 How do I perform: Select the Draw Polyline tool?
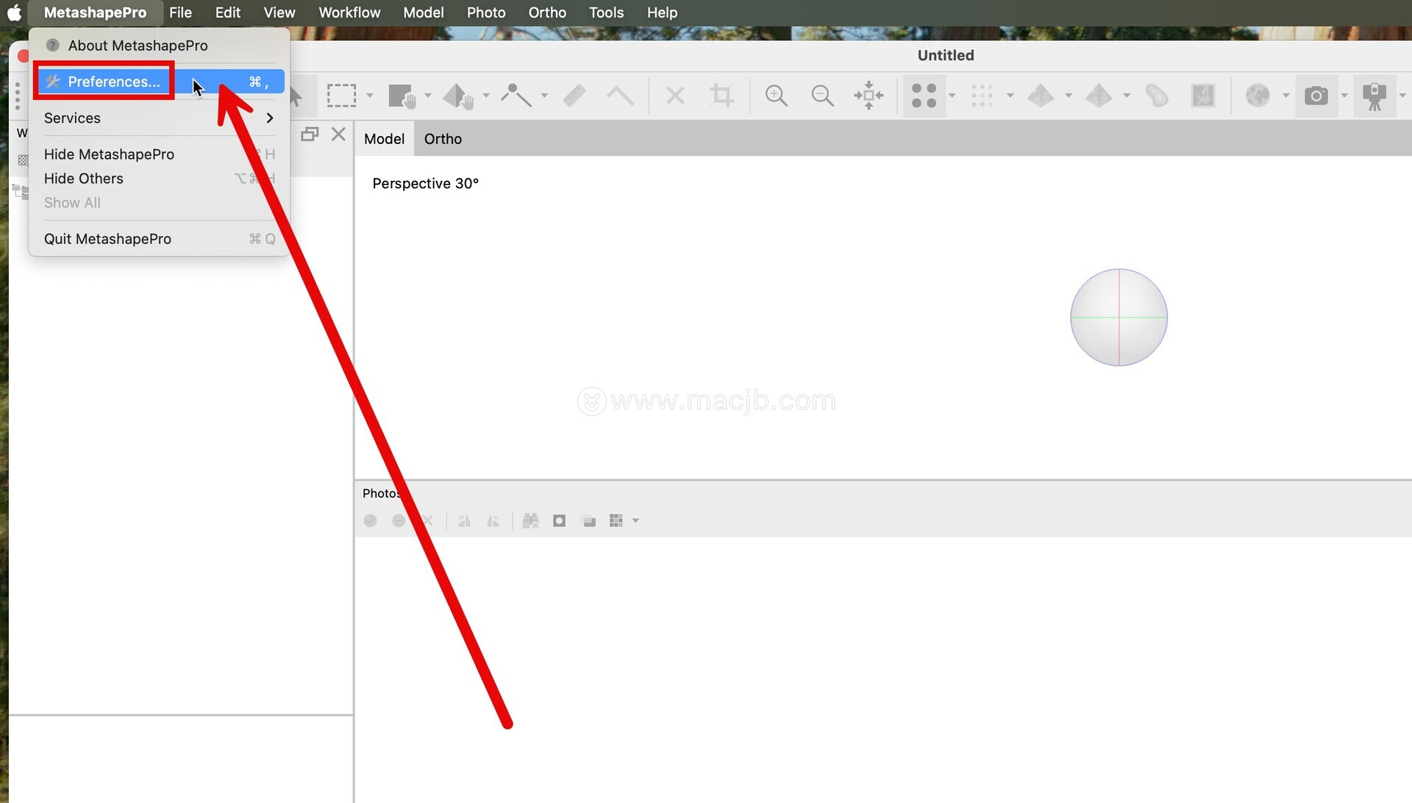coord(516,96)
